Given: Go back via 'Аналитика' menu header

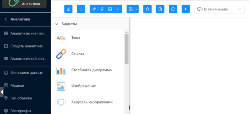Looking at the screenshot, I should [20, 19].
